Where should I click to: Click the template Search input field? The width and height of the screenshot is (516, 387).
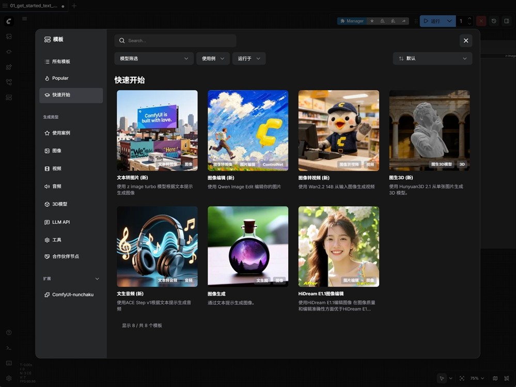click(176, 40)
